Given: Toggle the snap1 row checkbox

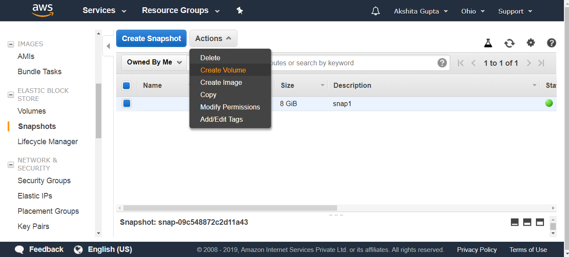Looking at the screenshot, I should tap(126, 103).
